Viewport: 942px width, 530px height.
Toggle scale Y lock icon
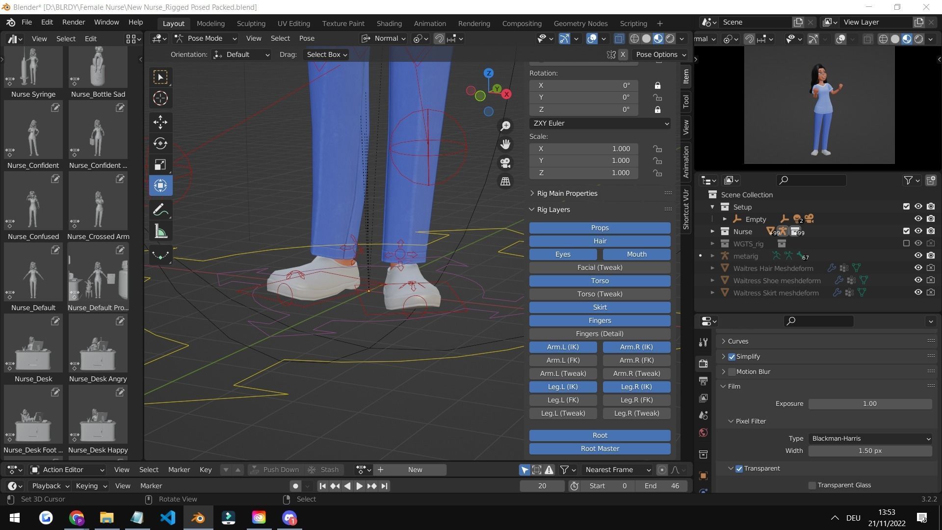pyautogui.click(x=657, y=161)
